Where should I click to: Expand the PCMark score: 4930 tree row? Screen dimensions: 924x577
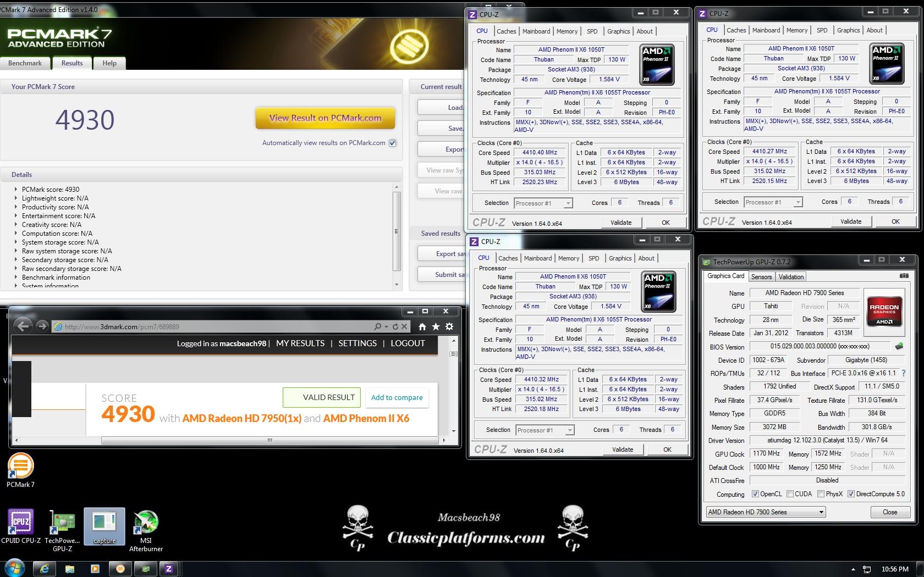[15, 190]
